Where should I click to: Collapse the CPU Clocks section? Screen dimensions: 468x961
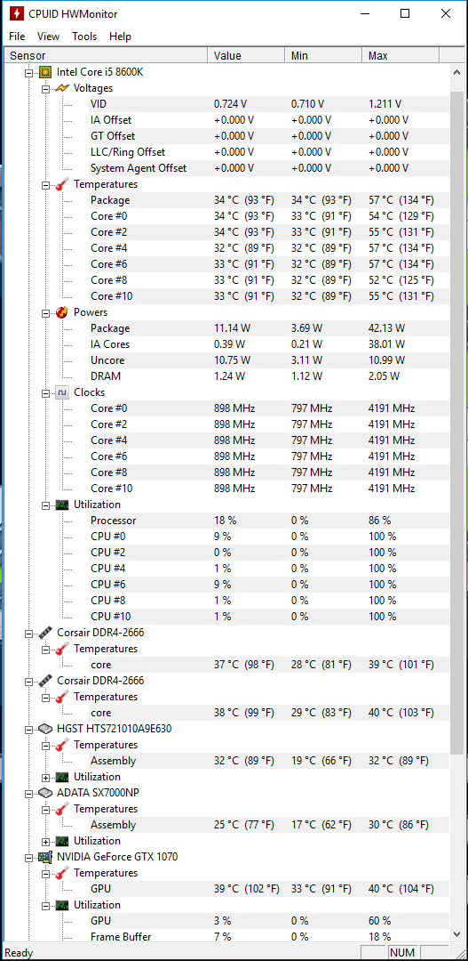[x=45, y=393]
